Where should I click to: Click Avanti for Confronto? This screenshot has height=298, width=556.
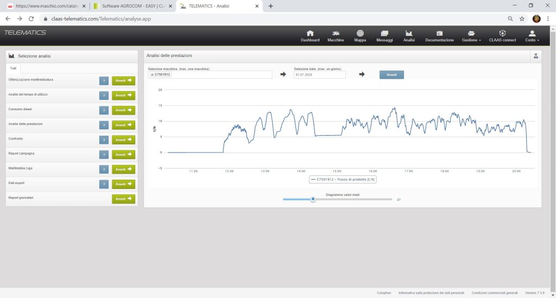coord(123,140)
